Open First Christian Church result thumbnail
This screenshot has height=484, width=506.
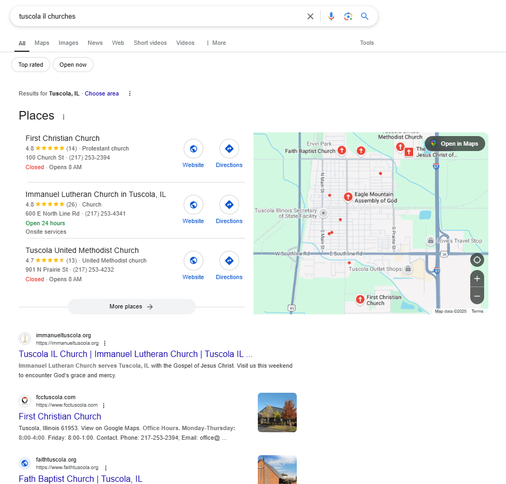point(277,412)
